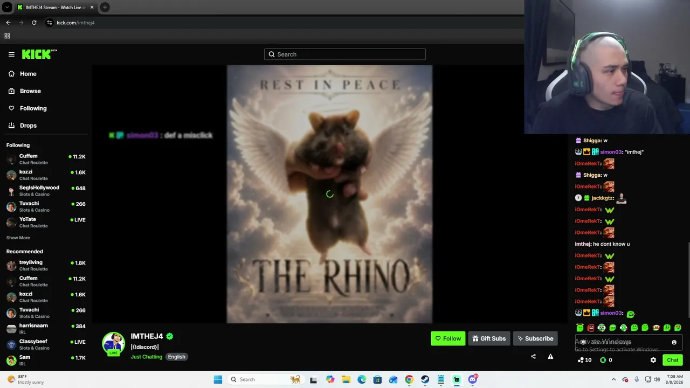The width and height of the screenshot is (690, 388).
Task: Click the kick.com/imthej4 address bar
Action: tap(75, 23)
